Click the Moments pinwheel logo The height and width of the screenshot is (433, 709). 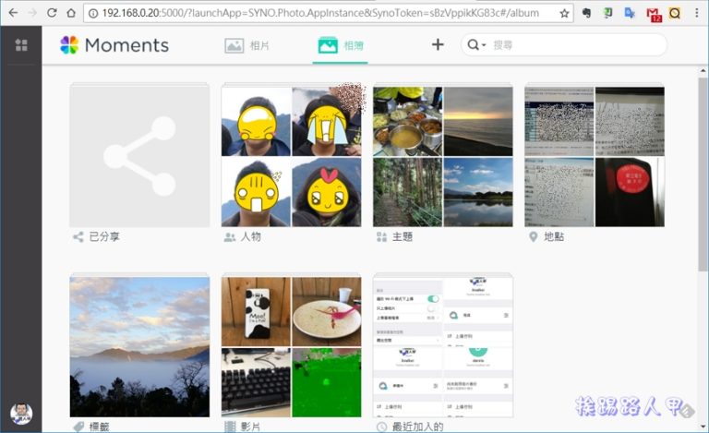click(x=69, y=45)
